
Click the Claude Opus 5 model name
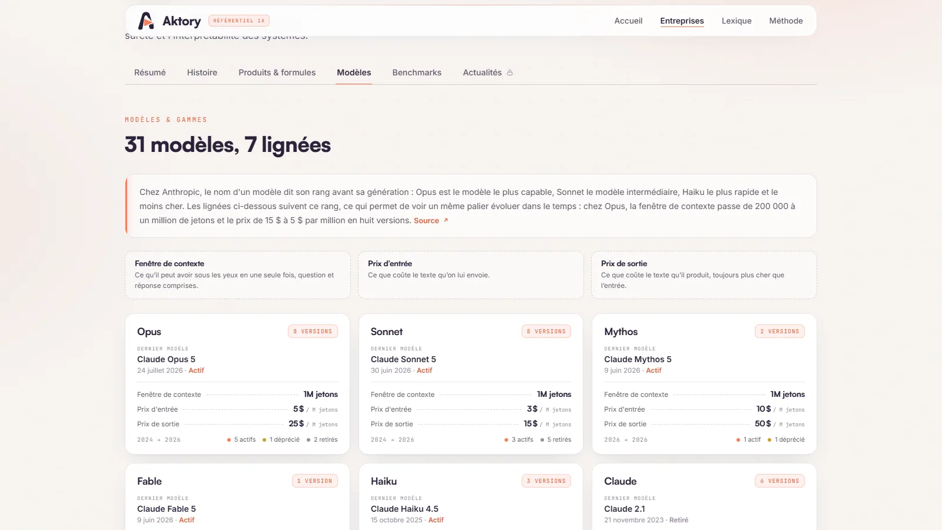166,359
